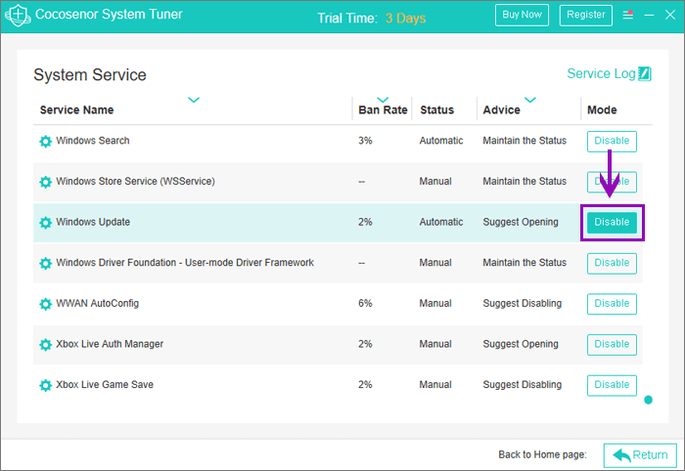
Task: Click the gear icon beside Windows Store Service
Action: [45, 182]
